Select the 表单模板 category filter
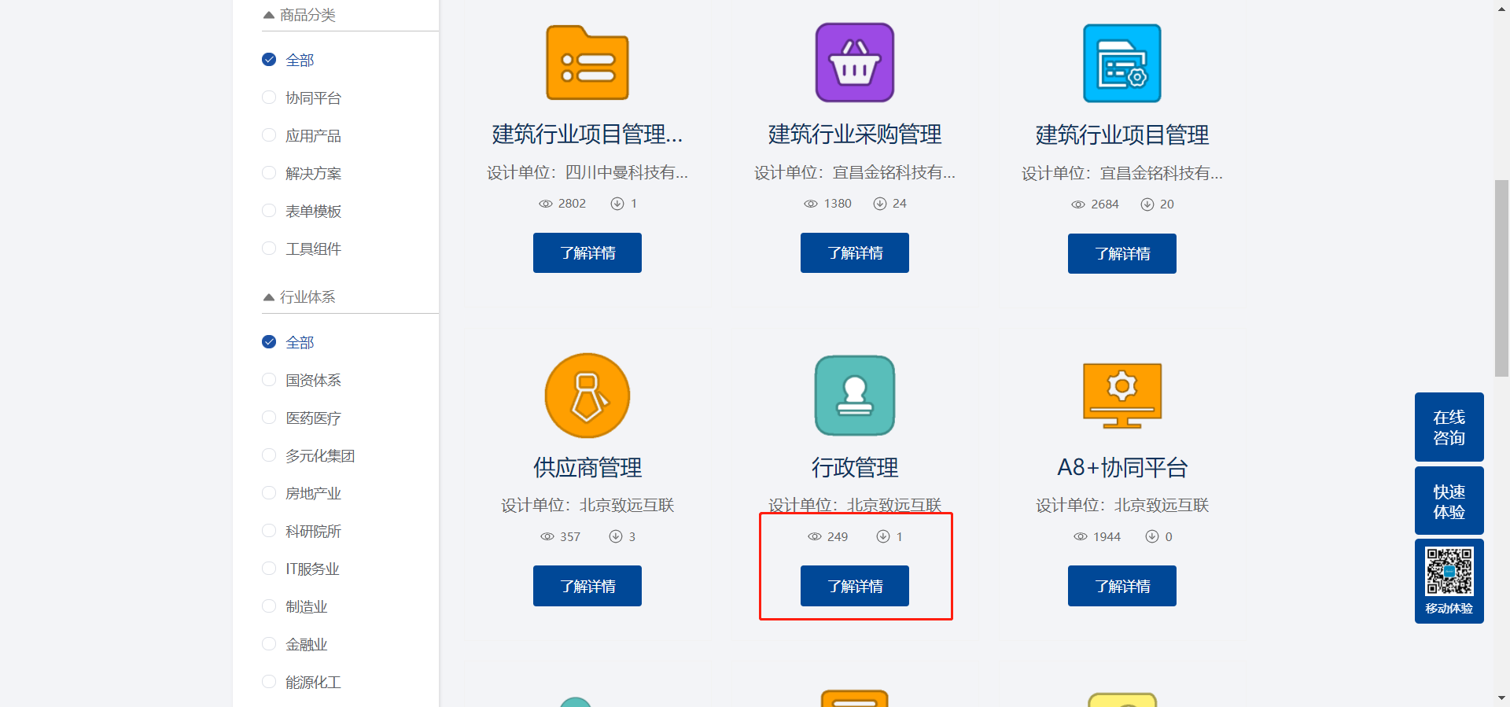This screenshot has height=707, width=1510. coord(301,211)
